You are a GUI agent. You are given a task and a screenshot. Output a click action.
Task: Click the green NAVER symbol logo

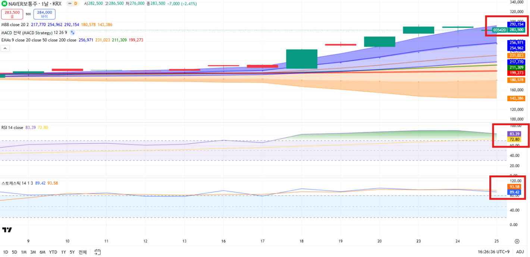pos(4,4)
